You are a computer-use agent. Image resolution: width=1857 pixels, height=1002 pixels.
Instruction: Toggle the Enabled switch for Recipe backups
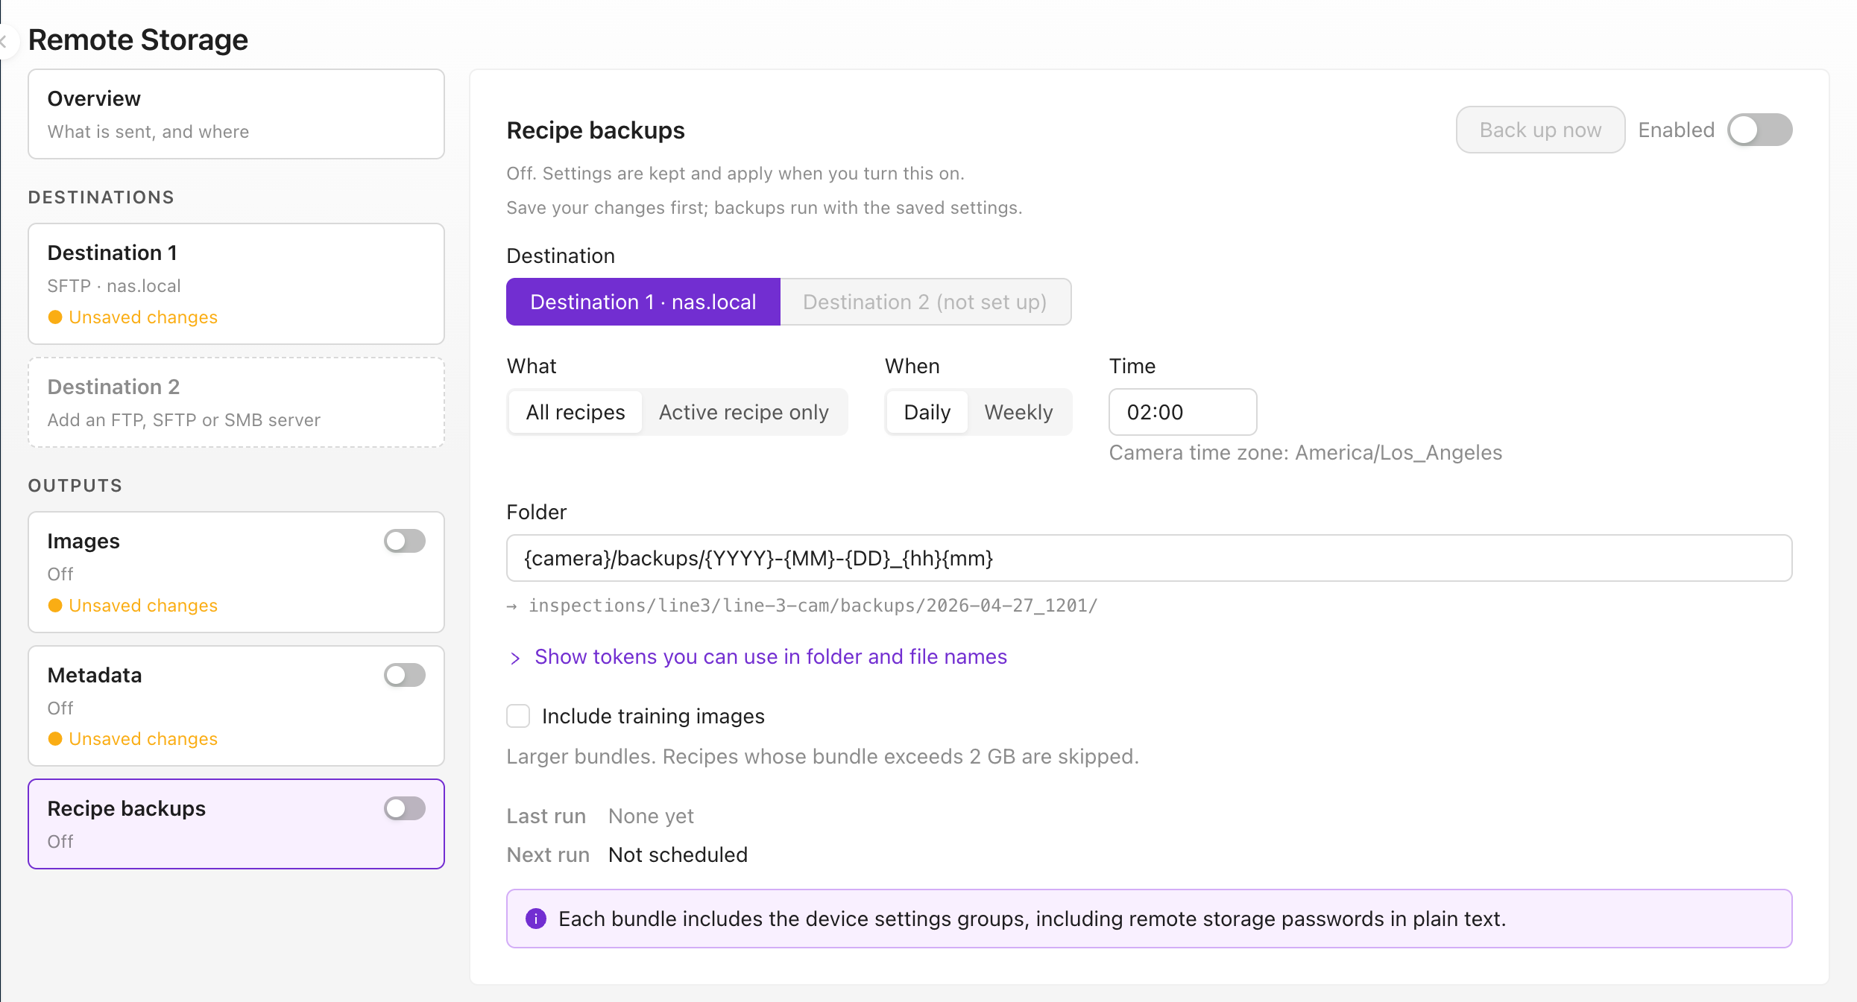tap(1759, 130)
